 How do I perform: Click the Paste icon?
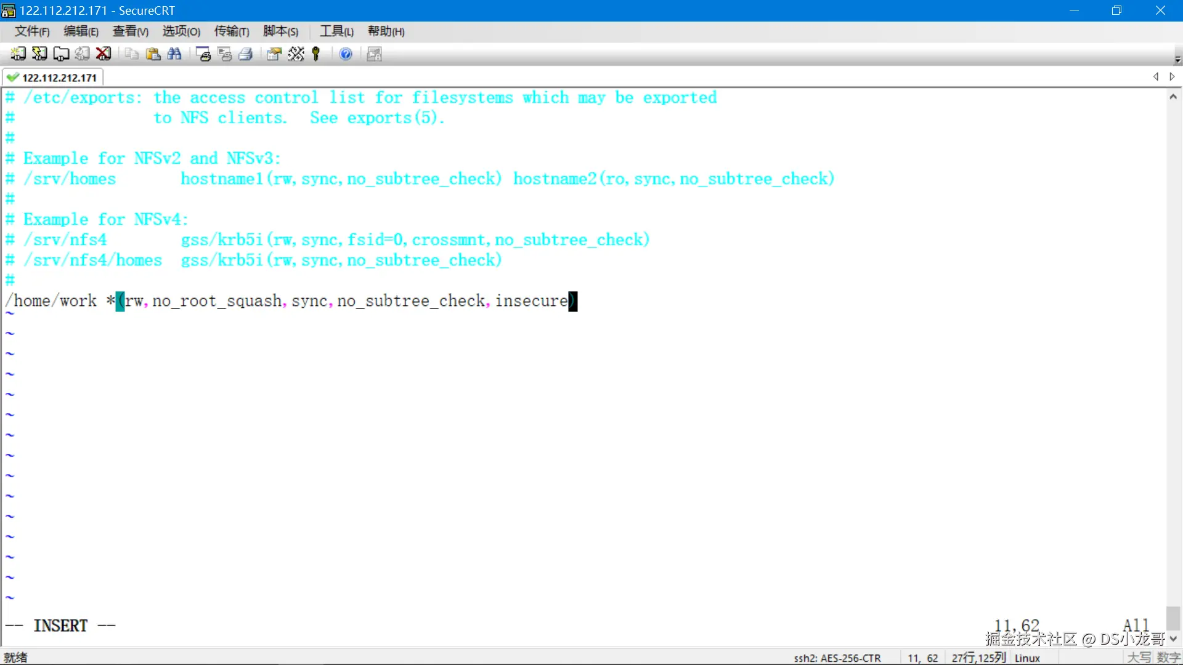point(153,54)
